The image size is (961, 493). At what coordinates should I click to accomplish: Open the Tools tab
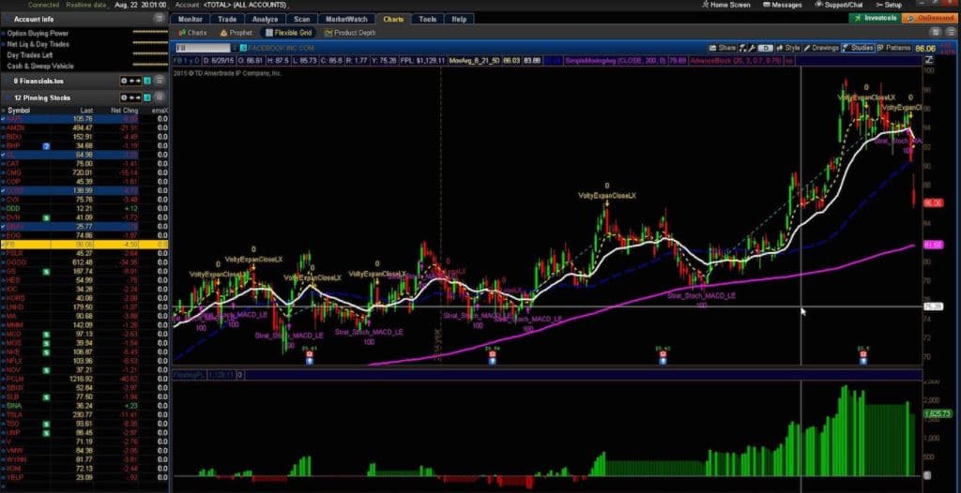(427, 19)
